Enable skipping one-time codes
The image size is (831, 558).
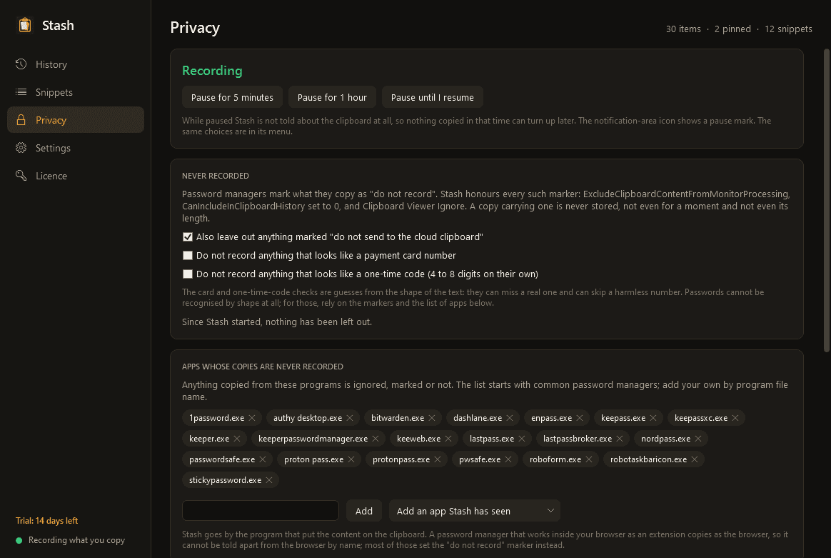(188, 274)
